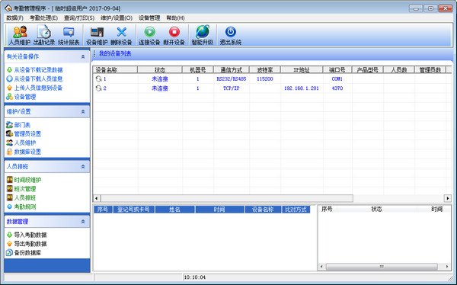Click the 出勤记录 toolbar icon
This screenshot has width=457, height=285.
(44, 35)
